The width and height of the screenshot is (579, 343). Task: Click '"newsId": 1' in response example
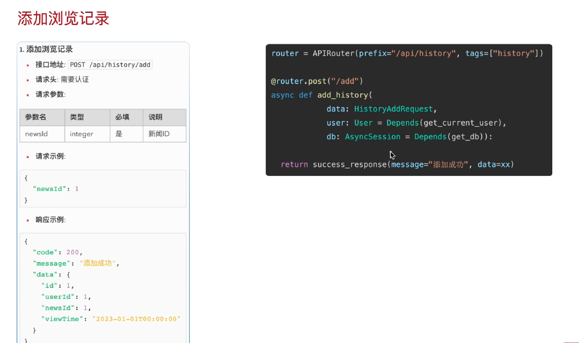point(66,308)
